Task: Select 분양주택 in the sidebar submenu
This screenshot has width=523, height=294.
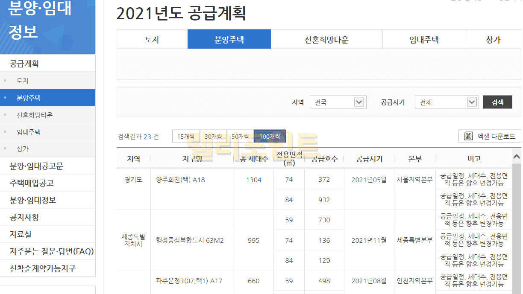Action: pos(47,98)
